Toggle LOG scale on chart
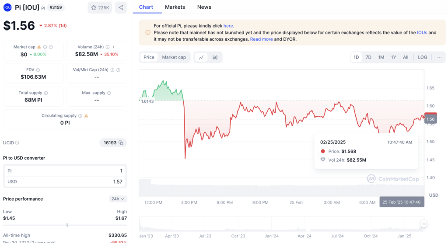448x243 pixels. (x=422, y=57)
